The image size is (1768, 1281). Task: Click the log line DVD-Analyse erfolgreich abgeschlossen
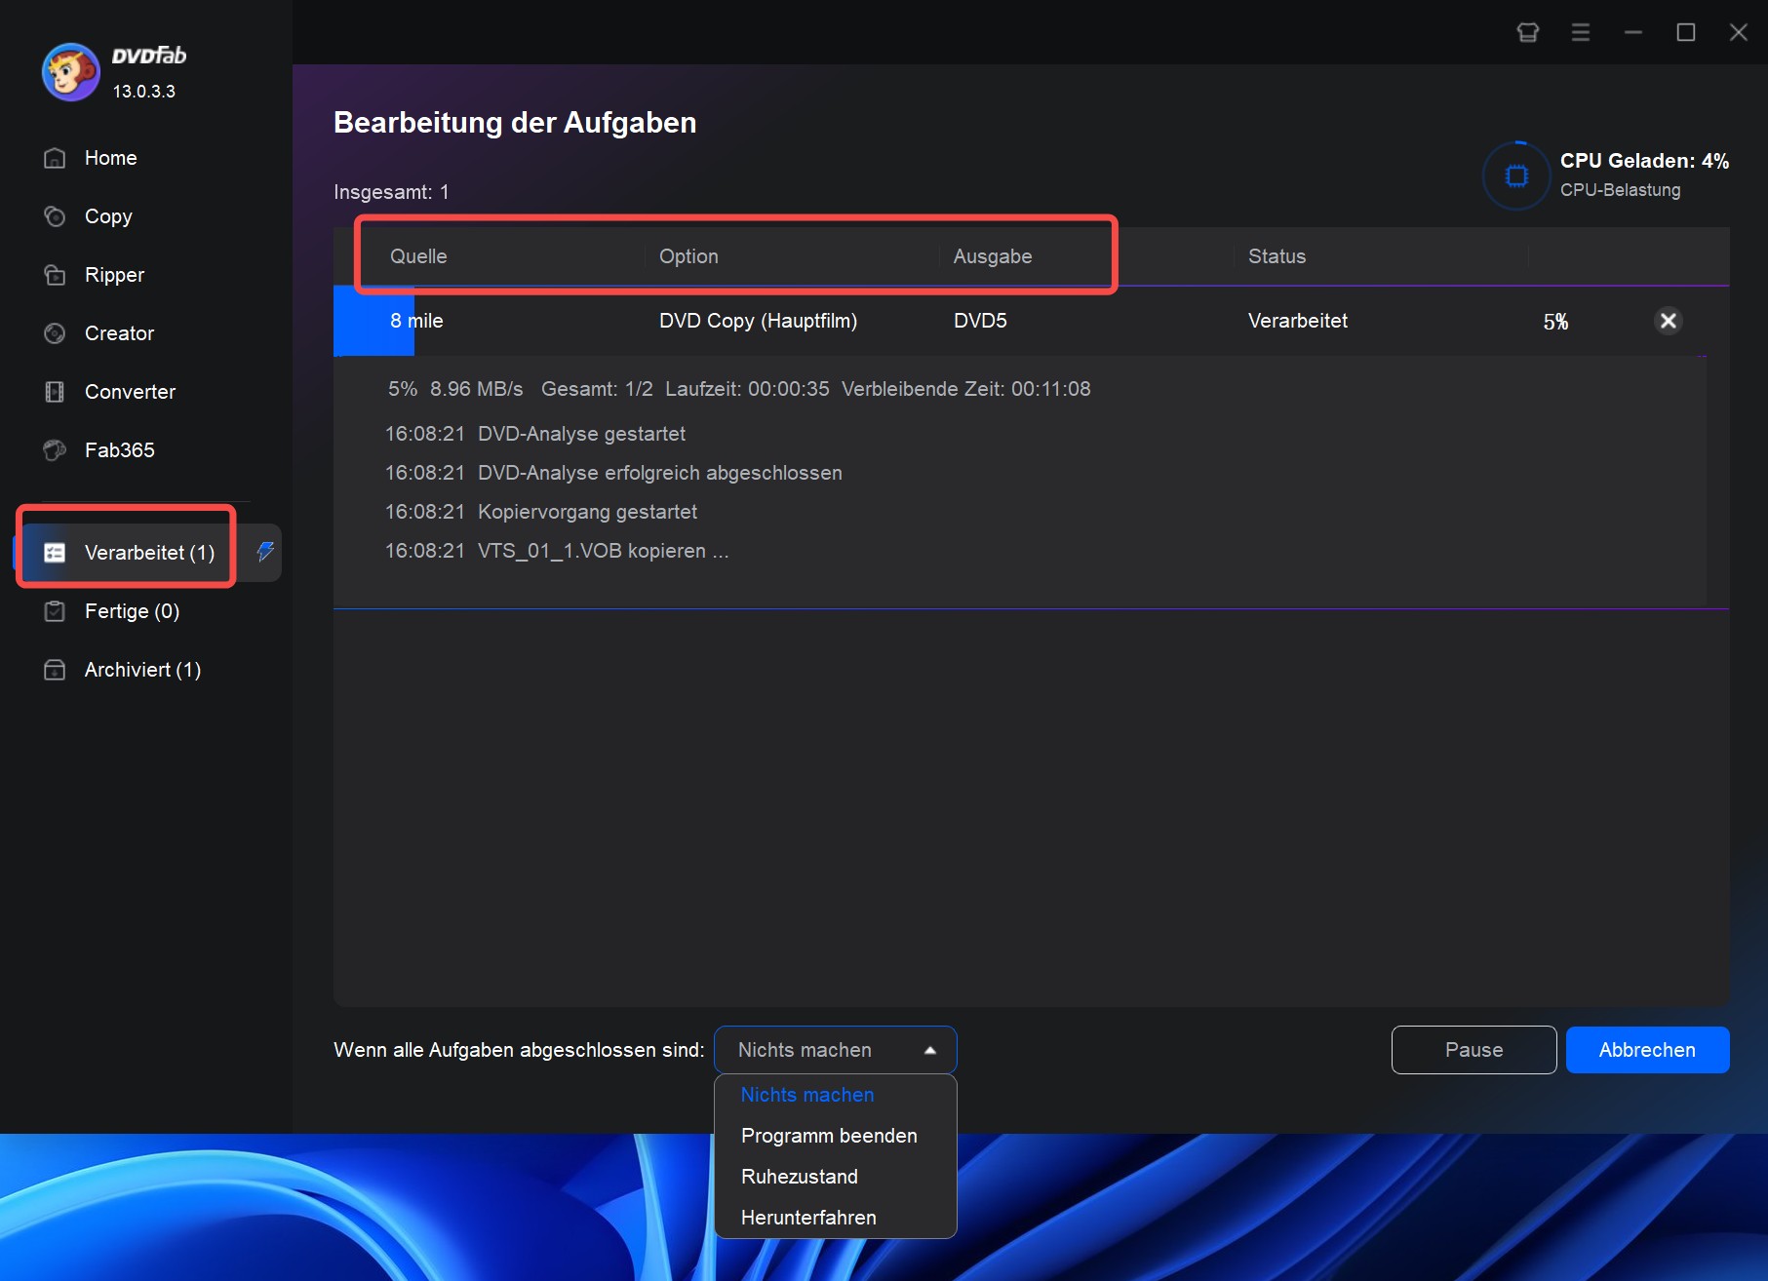613,473
